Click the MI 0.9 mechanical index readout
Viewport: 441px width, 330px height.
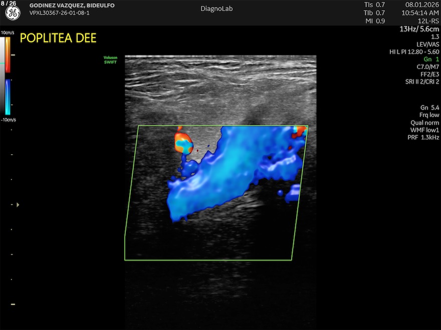tap(374, 20)
